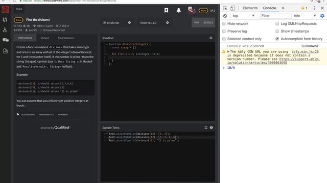Open the console context 'top' dropdown
Screen dimensions: 327x183
point(243,16)
